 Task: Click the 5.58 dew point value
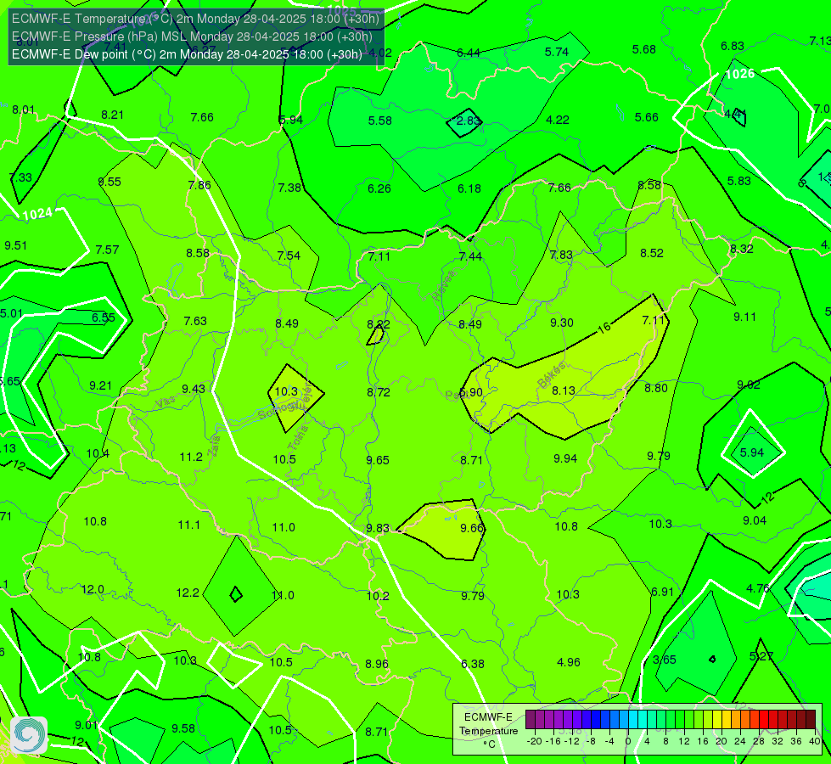pyautogui.click(x=380, y=121)
